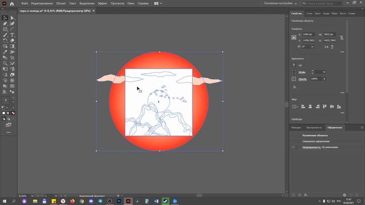Open the Эффект menu
Screen dimensions: 365x205
103,3
